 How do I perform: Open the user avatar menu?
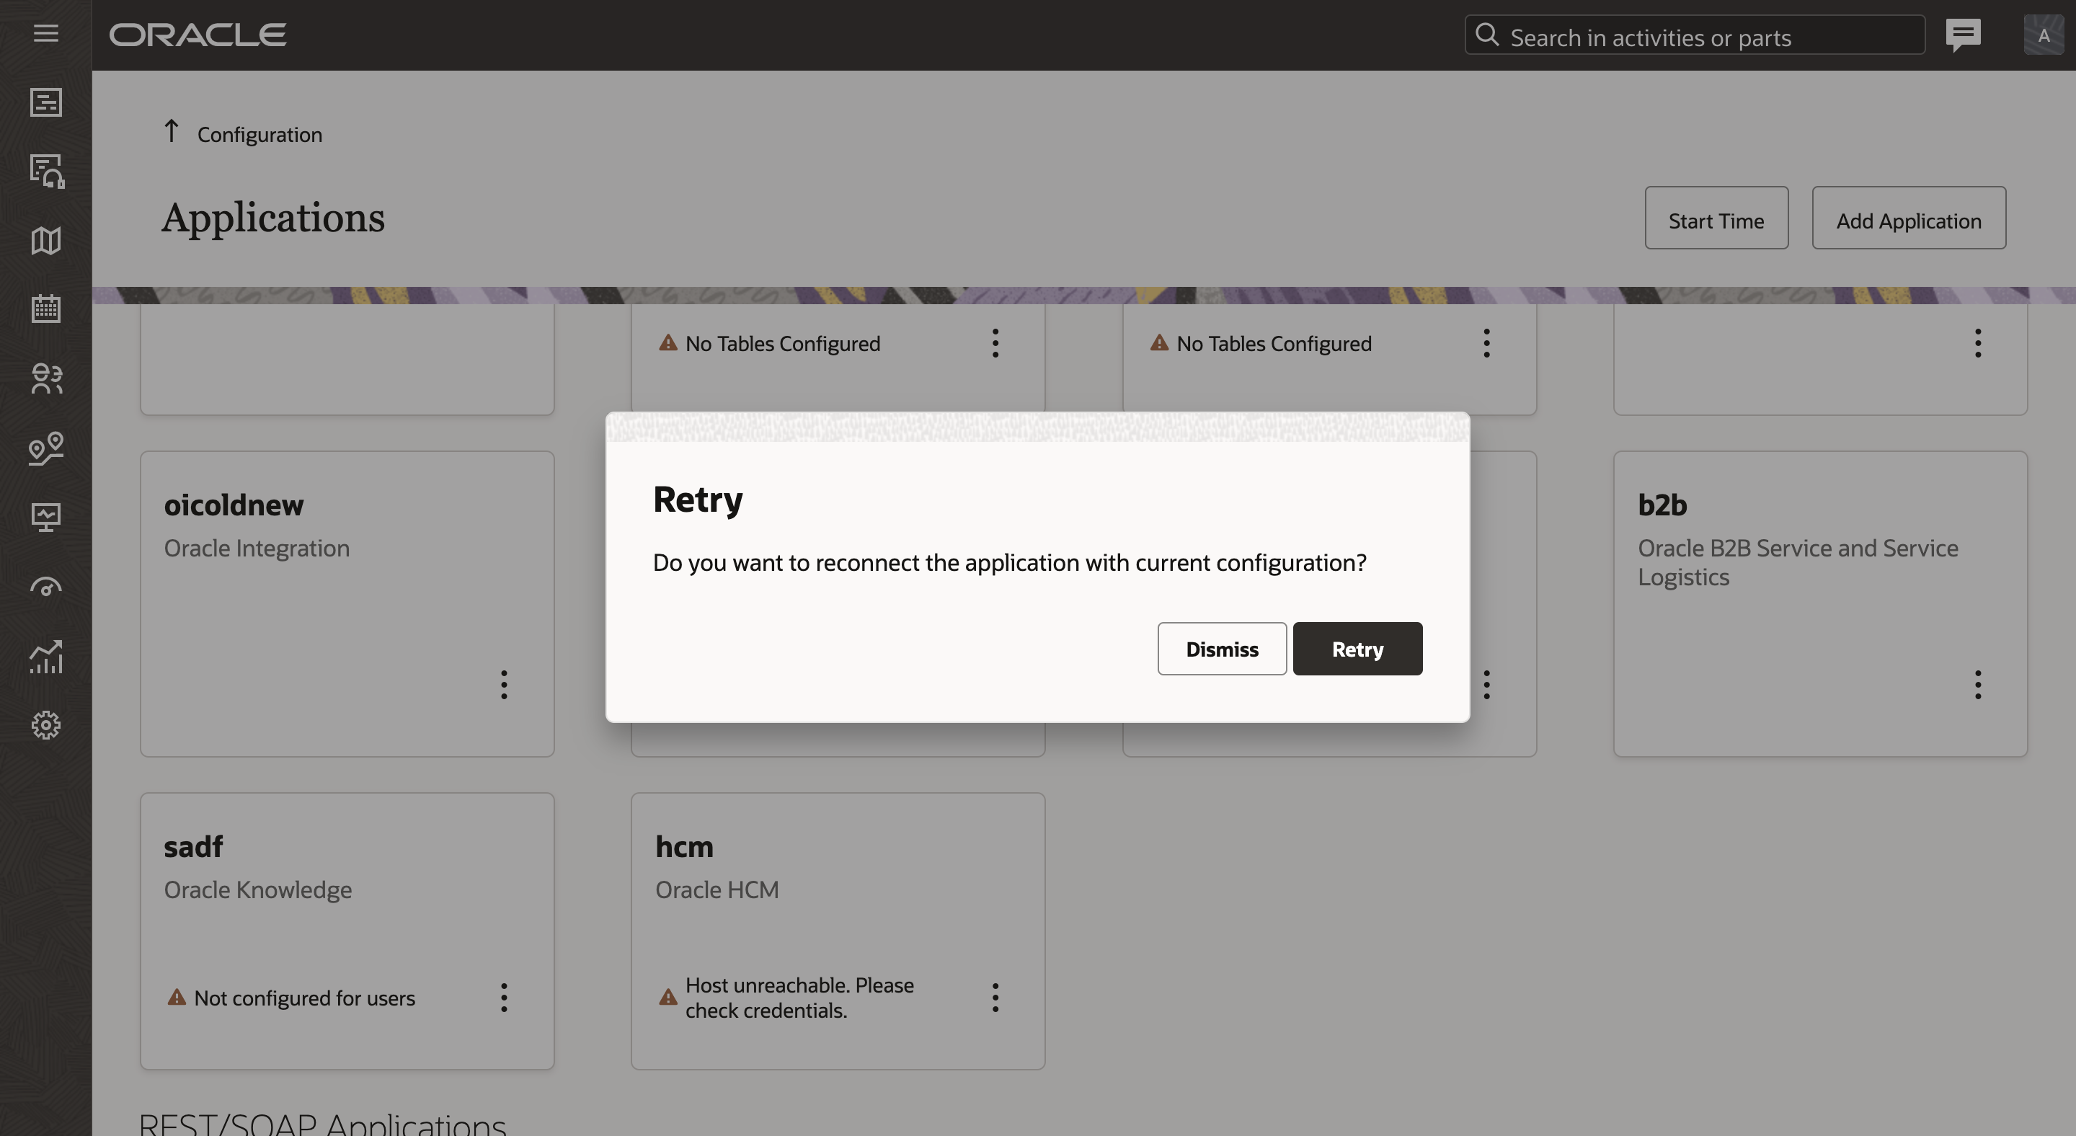pos(2043,35)
